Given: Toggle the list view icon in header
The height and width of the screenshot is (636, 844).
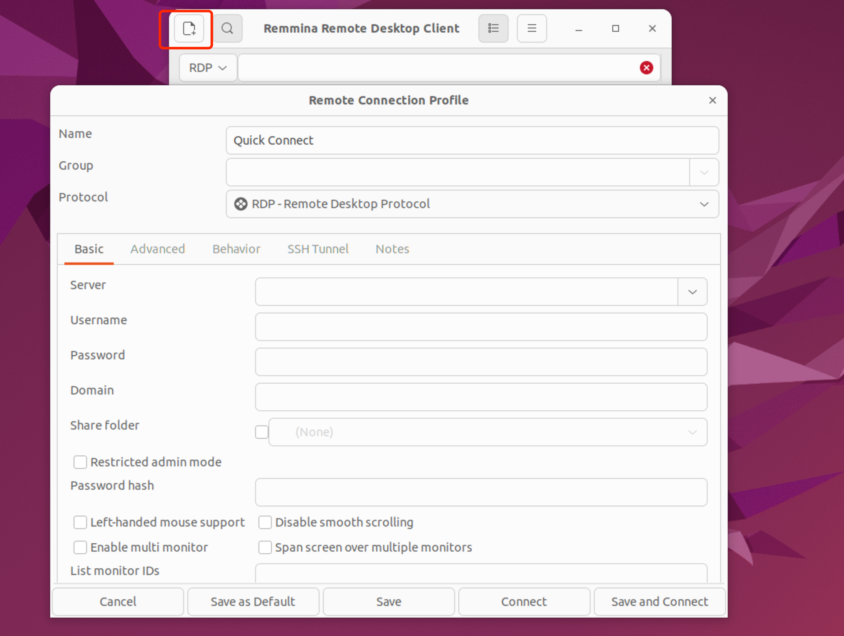Looking at the screenshot, I should point(493,28).
